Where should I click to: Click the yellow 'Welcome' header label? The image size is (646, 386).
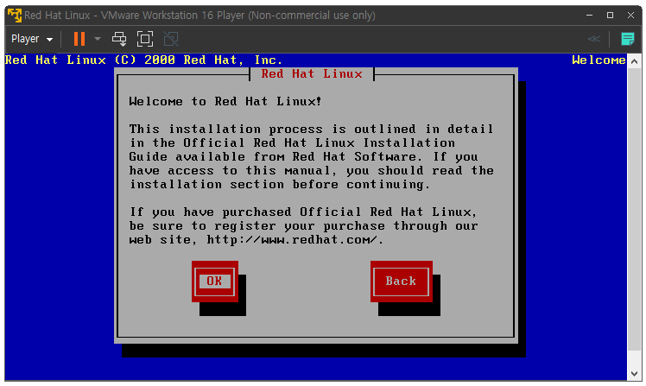pyautogui.click(x=598, y=60)
